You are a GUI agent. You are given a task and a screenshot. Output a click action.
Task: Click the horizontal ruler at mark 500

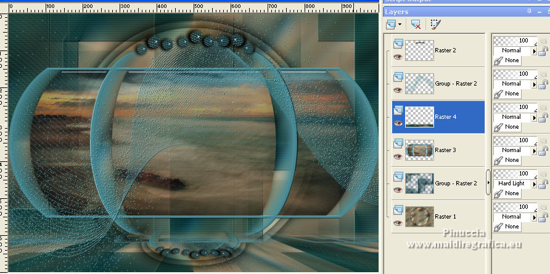click(198, 6)
